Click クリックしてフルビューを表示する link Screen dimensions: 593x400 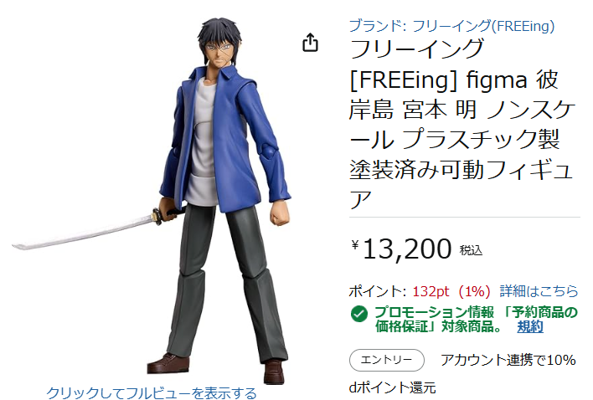click(152, 392)
